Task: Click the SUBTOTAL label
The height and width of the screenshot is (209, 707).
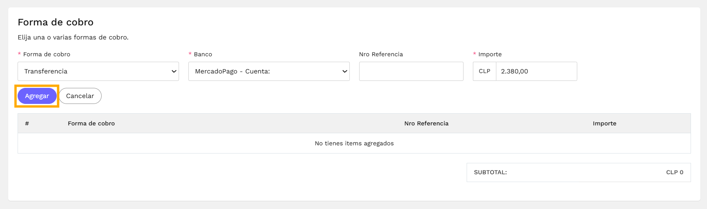Action: tap(490, 172)
